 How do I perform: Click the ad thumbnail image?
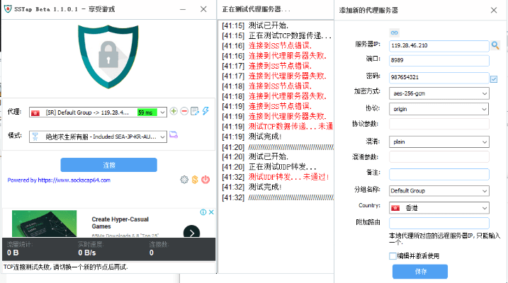(45, 224)
